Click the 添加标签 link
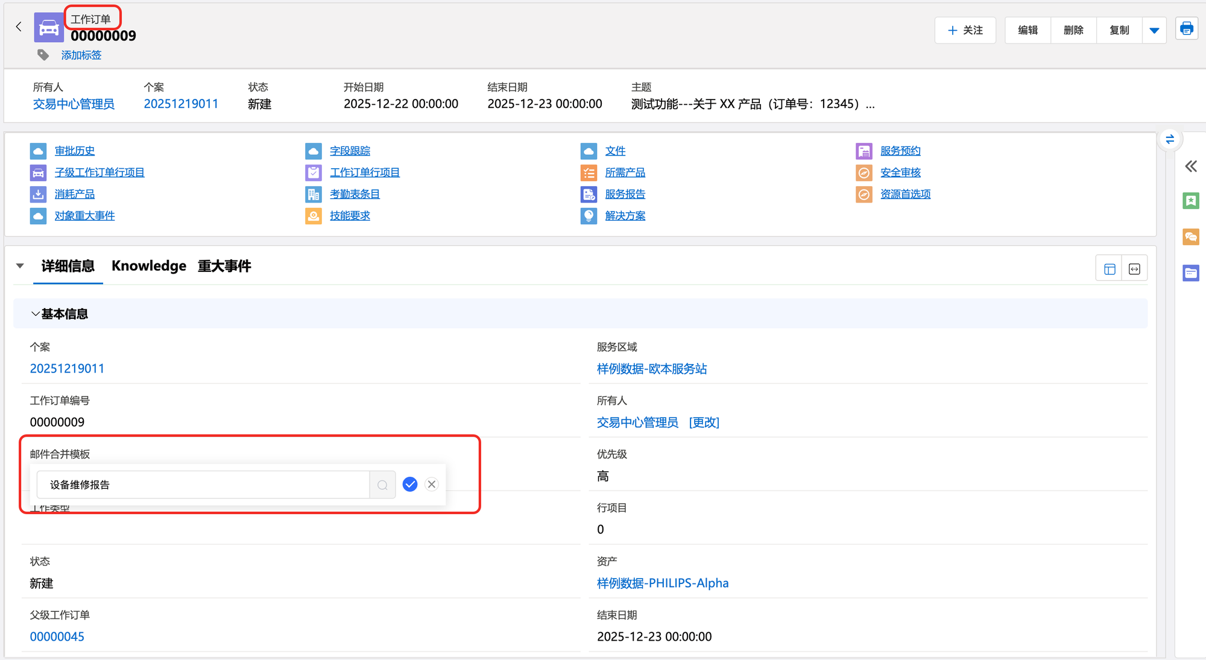 tap(81, 55)
